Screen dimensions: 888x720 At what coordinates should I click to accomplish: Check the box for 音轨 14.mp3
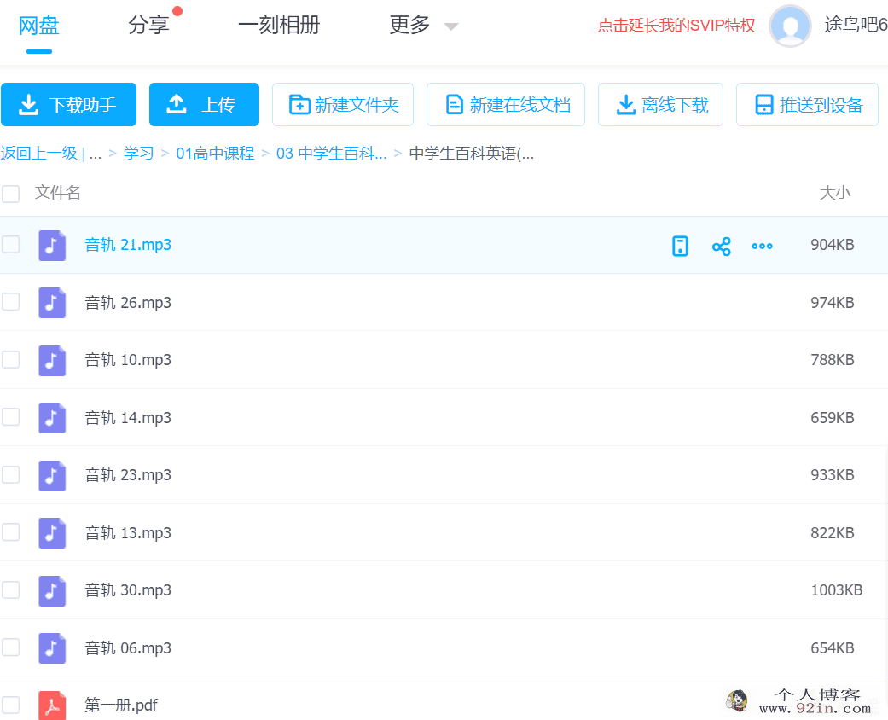pos(11,417)
